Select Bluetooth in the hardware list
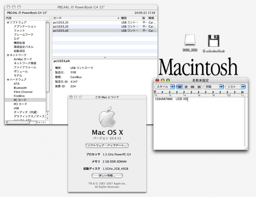The width and height of the screenshot is (256, 197). 20,88
